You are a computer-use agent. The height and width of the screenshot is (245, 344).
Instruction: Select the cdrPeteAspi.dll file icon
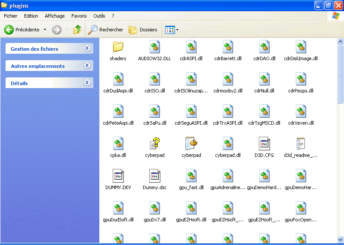[x=118, y=111]
